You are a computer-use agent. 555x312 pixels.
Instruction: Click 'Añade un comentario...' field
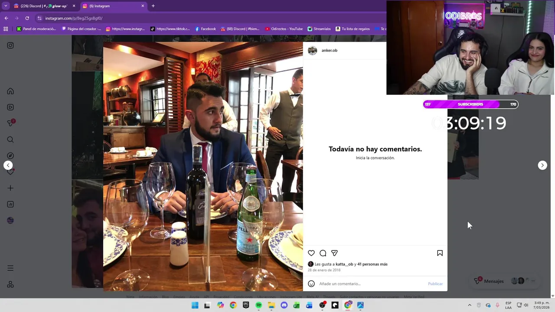click(371, 284)
